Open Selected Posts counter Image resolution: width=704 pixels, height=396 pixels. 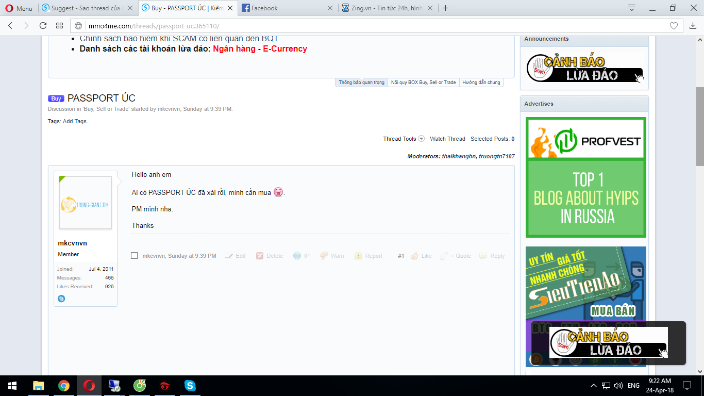coord(492,139)
